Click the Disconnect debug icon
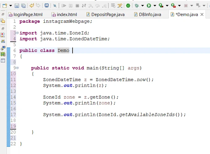Screen dimensions: 210x154 [84, 6]
